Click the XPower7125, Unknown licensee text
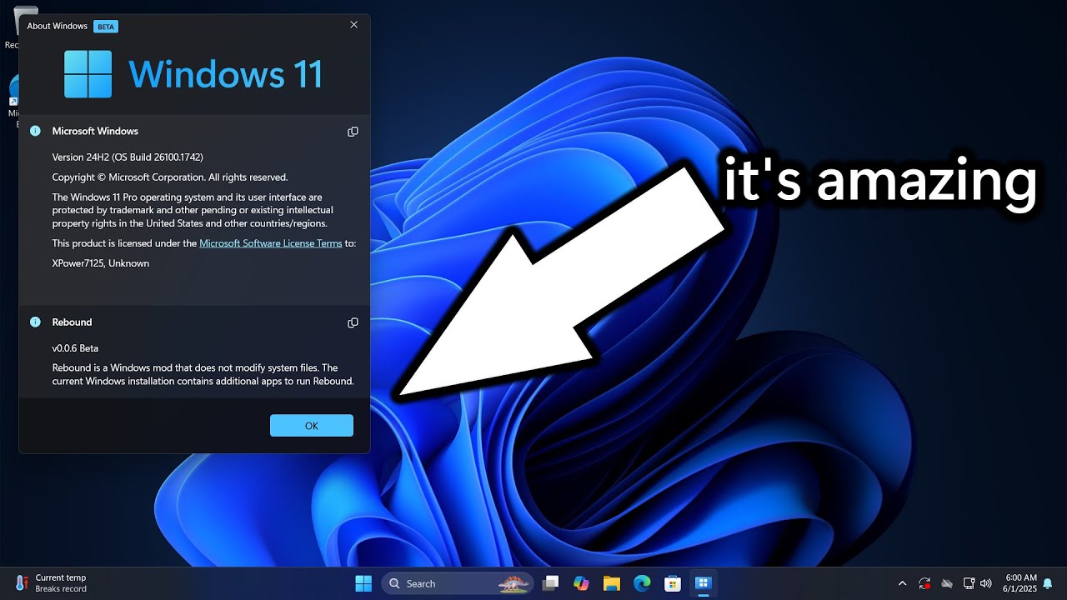This screenshot has height=600, width=1067. (x=101, y=263)
